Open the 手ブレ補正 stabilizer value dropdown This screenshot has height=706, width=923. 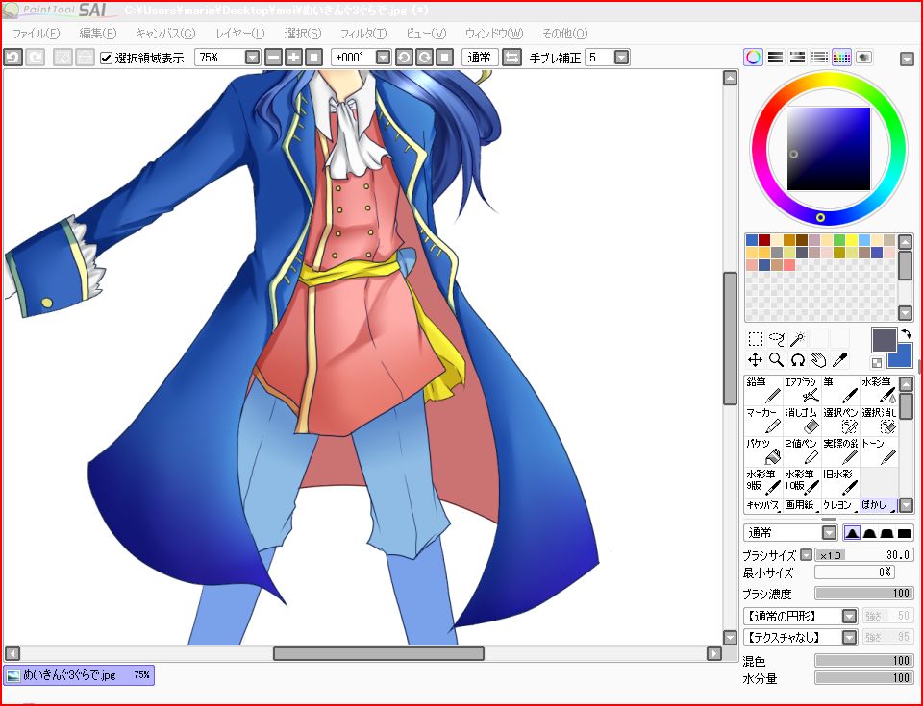pyautogui.click(x=622, y=57)
